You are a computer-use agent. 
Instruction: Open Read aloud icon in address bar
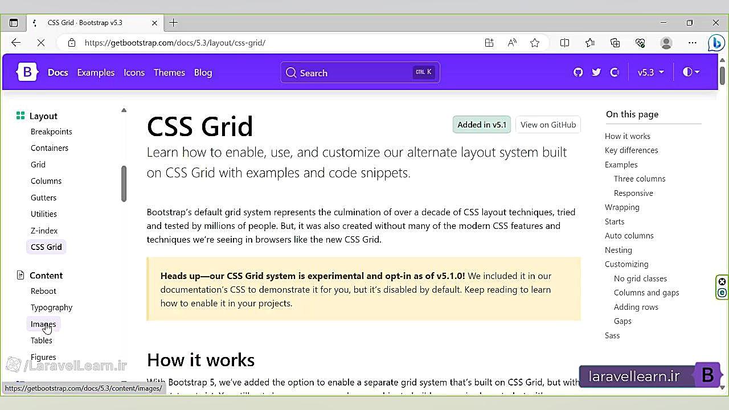pos(512,43)
